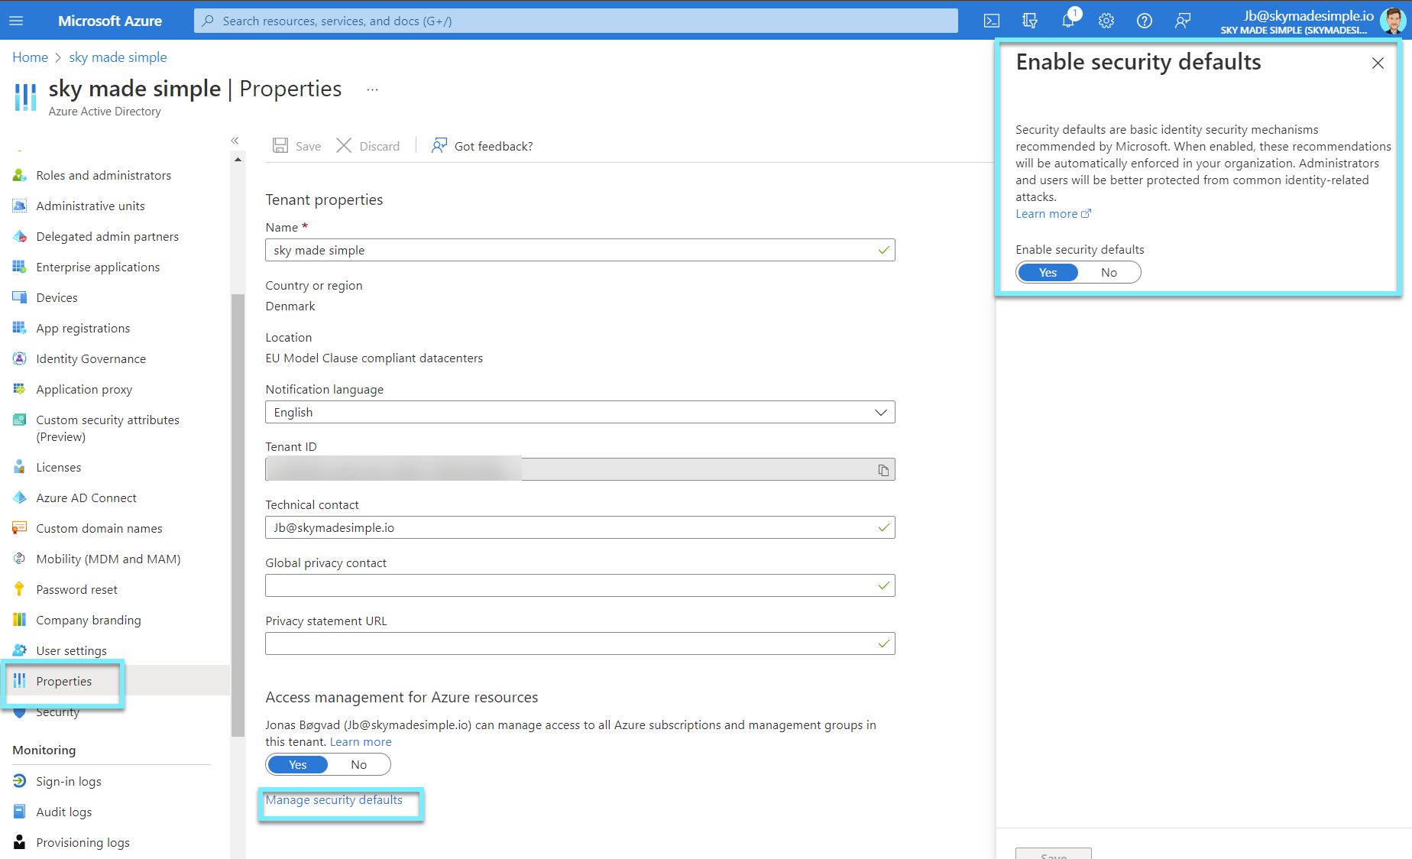Screen dimensions: 1412x859
Task: Disable access management for Azure resources
Action: (x=358, y=764)
